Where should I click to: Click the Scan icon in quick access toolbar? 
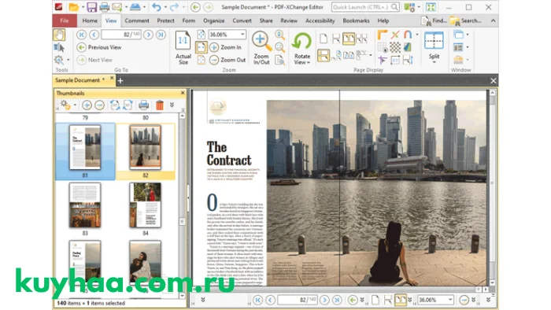tap(135, 7)
